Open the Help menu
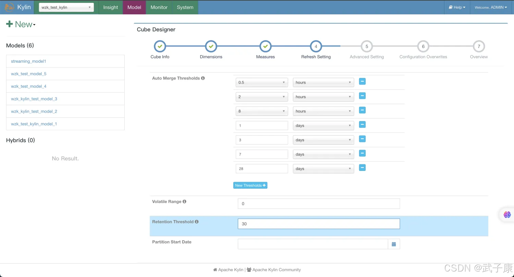Image resolution: width=514 pixels, height=277 pixels. pos(457,7)
